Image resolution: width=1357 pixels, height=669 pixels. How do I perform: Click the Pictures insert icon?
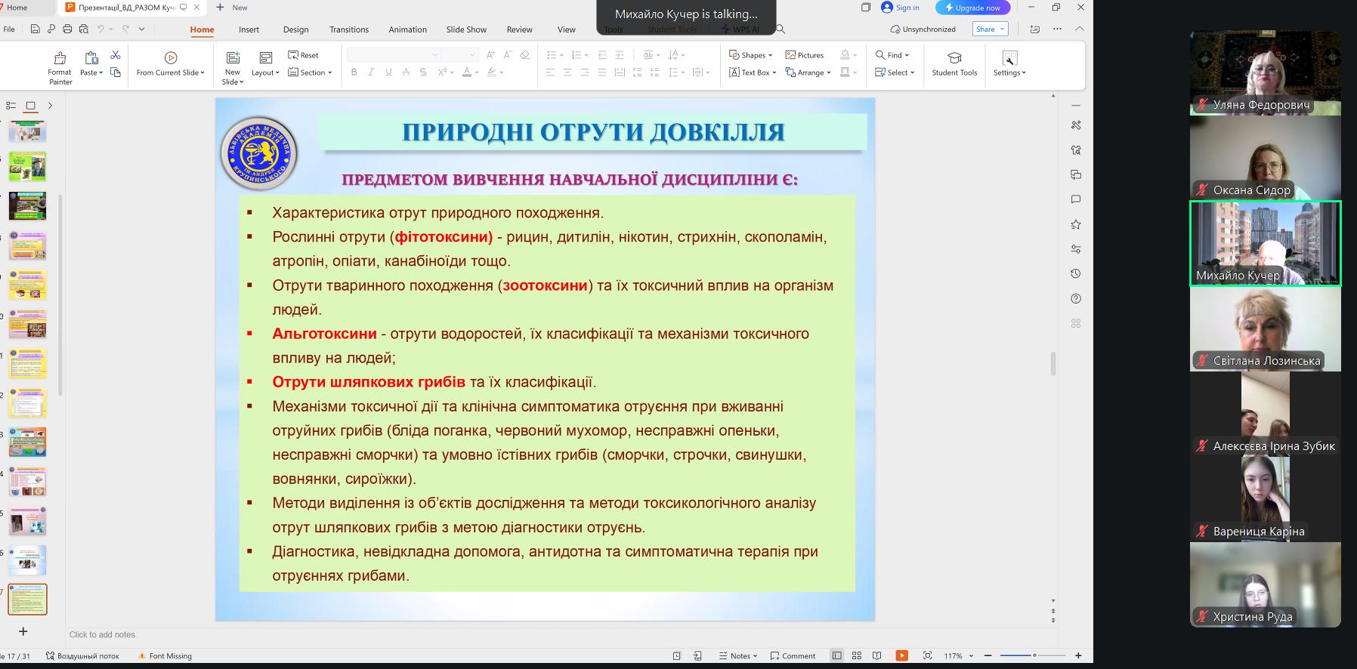tap(805, 55)
